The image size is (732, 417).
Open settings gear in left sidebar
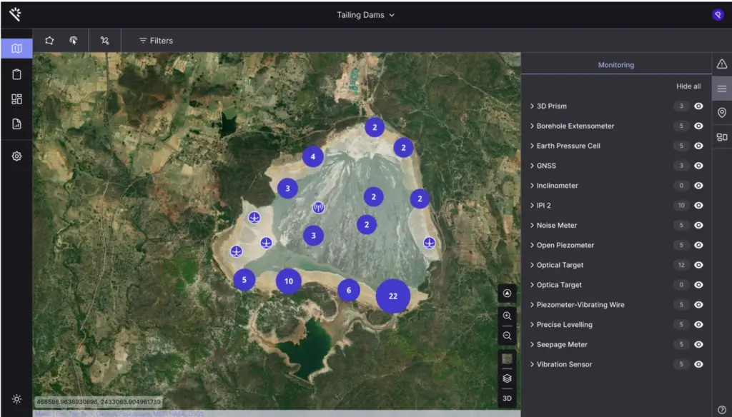16,156
